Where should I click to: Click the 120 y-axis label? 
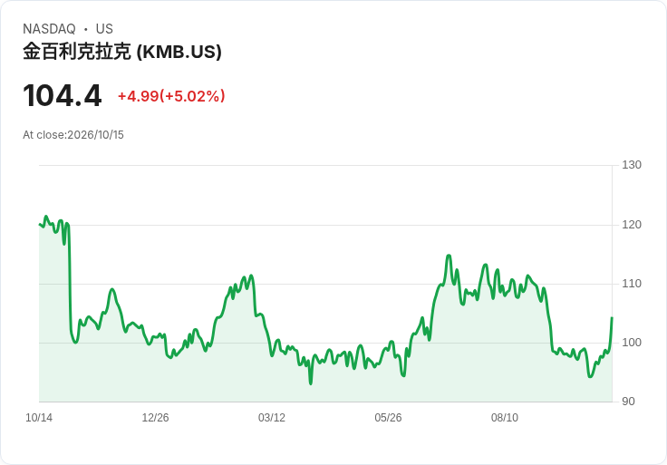click(632, 225)
